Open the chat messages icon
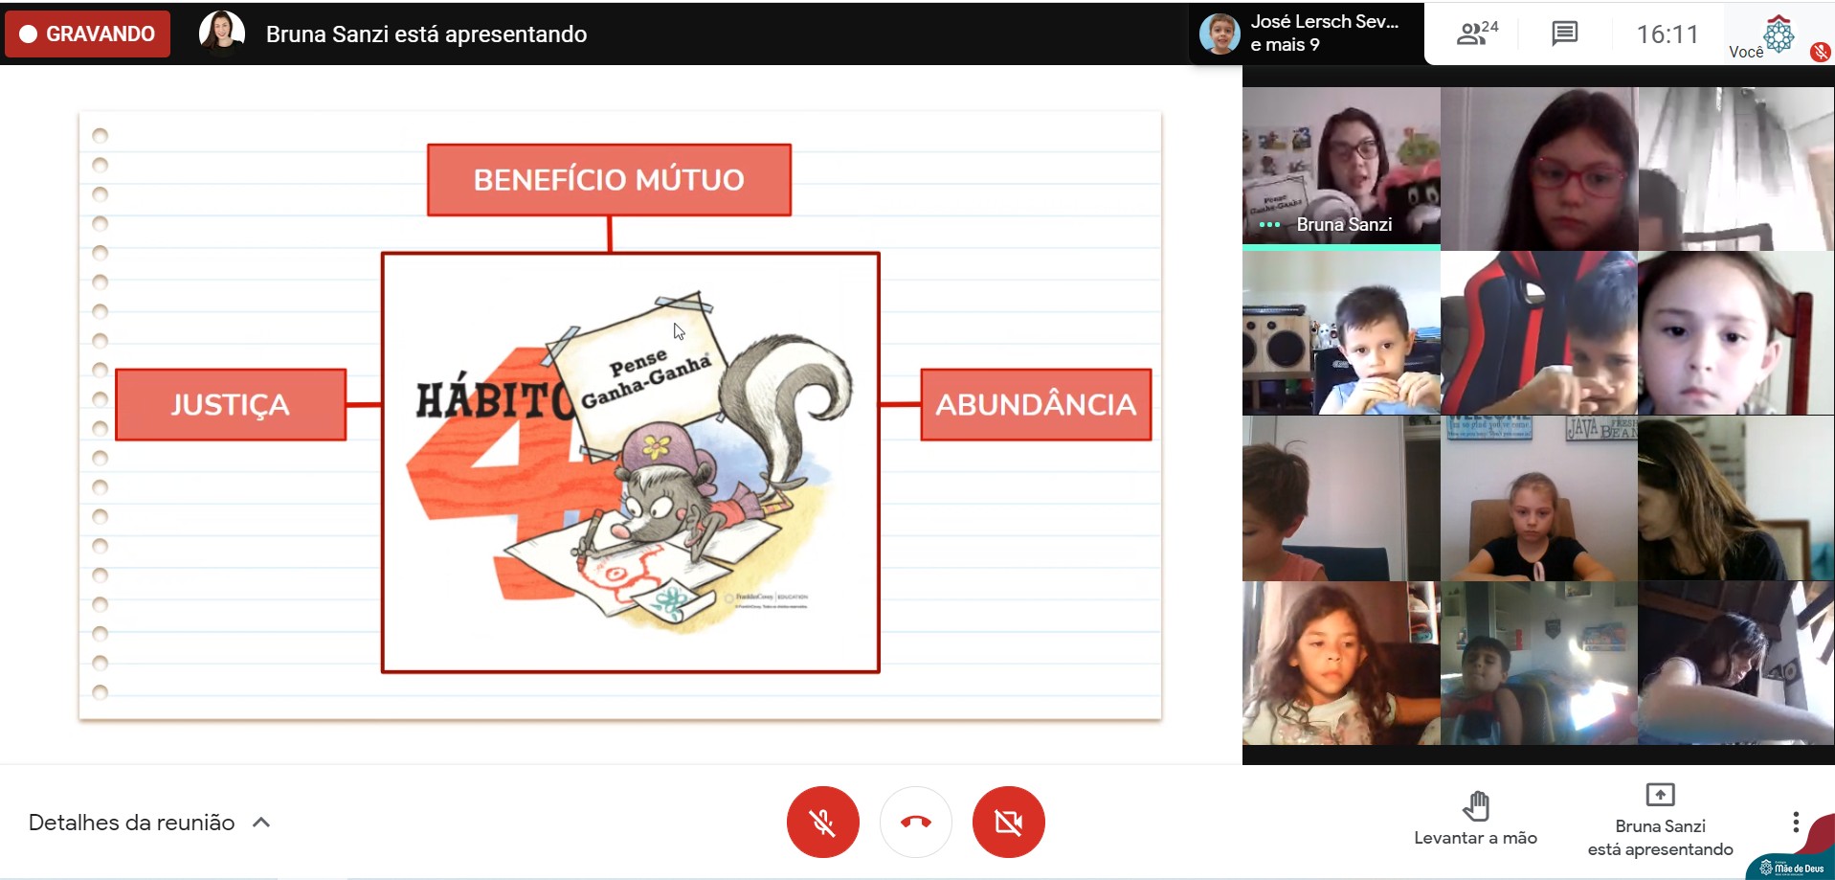Screen dimensions: 1835x880 pos(1564,34)
